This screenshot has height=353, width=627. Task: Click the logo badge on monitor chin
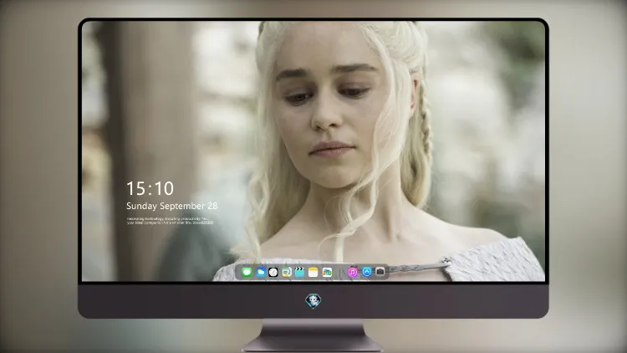(313, 301)
